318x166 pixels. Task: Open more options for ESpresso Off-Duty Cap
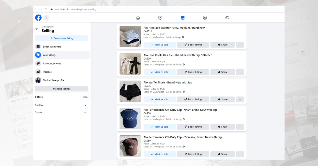tap(240, 154)
